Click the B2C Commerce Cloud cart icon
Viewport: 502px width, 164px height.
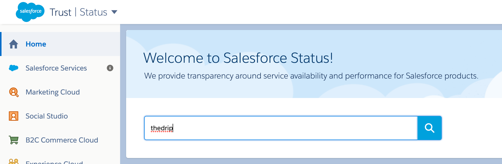tap(14, 140)
